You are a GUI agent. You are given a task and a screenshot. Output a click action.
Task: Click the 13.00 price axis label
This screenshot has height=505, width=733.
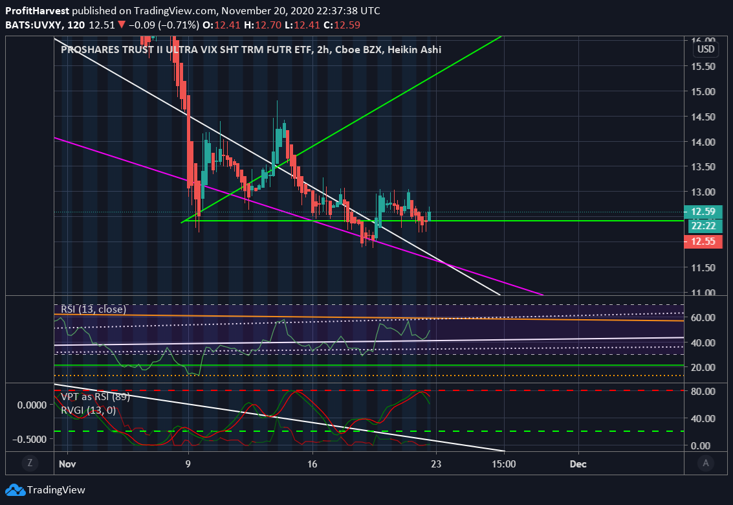[x=703, y=192]
